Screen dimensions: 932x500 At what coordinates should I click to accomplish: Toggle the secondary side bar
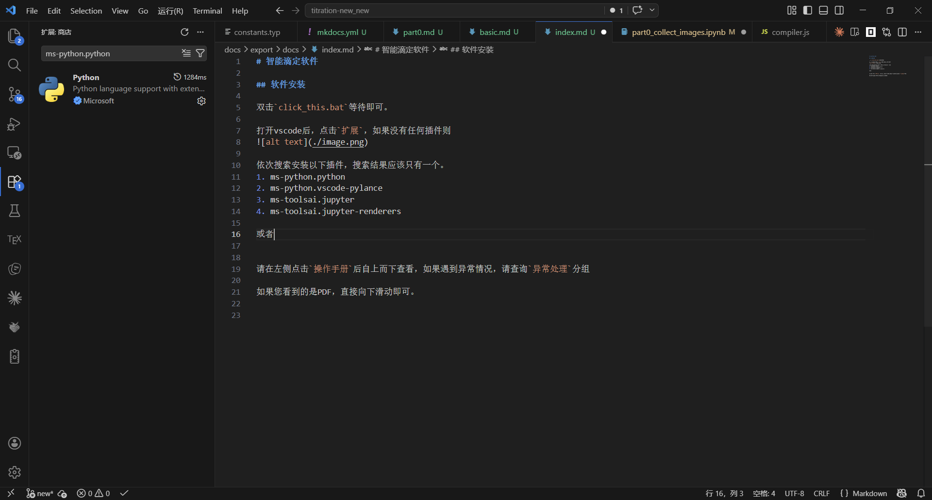(x=839, y=10)
